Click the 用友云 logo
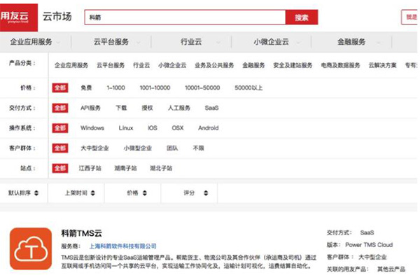The image size is (420, 280). tap(19, 17)
